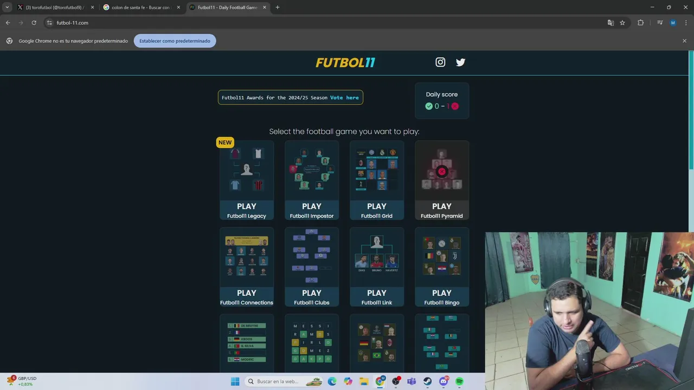Close the torofutbol X tab

92,8
